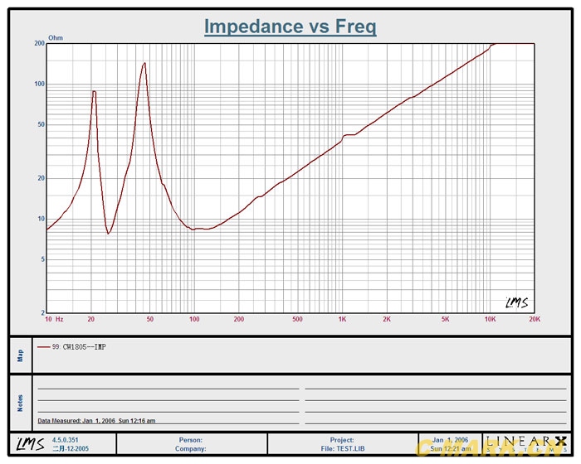Click the Project field in the footer
This screenshot has width=581, height=464.
coord(341,440)
